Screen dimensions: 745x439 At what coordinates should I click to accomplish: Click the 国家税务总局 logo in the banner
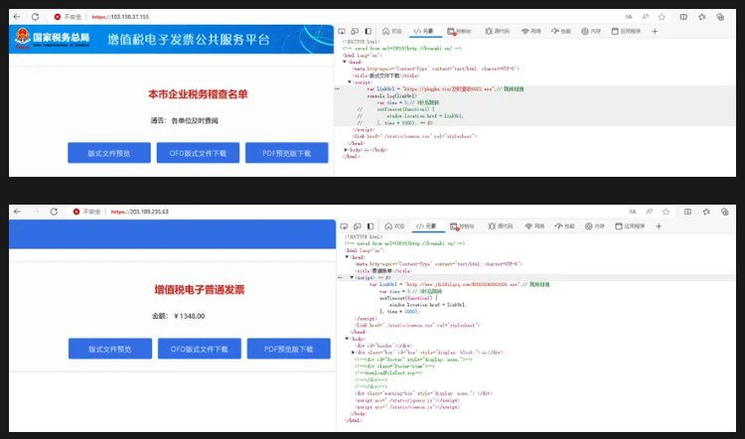point(52,39)
